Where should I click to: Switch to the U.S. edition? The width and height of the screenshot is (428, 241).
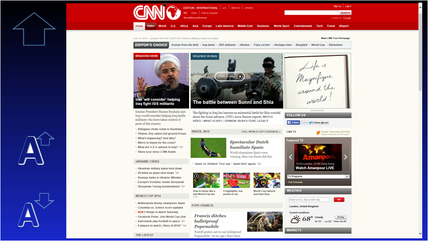pos(224,8)
